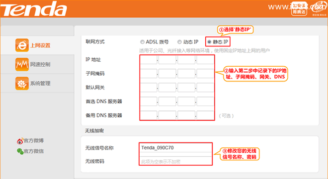328x179 pixels.
Task: Focus fourth octet of 子网掩码
Action: pos(205,74)
